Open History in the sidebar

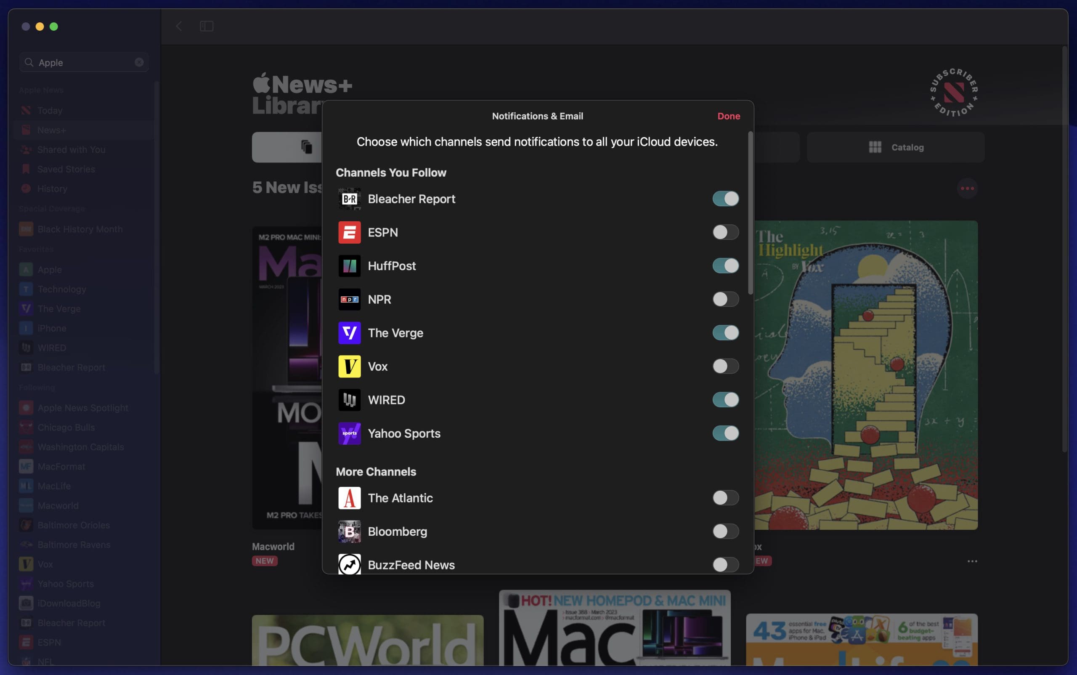[x=84, y=189]
